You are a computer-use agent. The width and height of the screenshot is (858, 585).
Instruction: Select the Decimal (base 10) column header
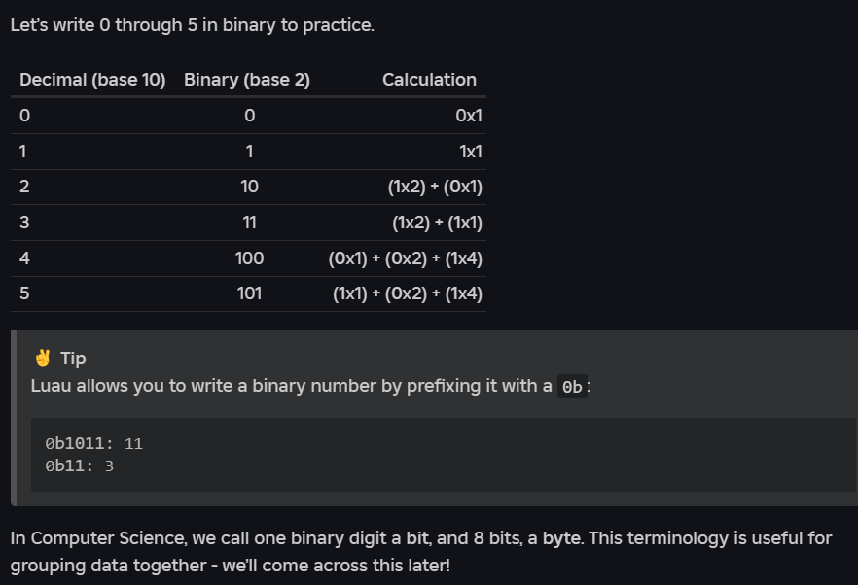[92, 80]
